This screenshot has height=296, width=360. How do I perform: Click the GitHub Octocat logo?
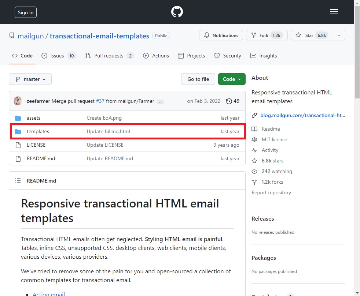click(x=177, y=12)
